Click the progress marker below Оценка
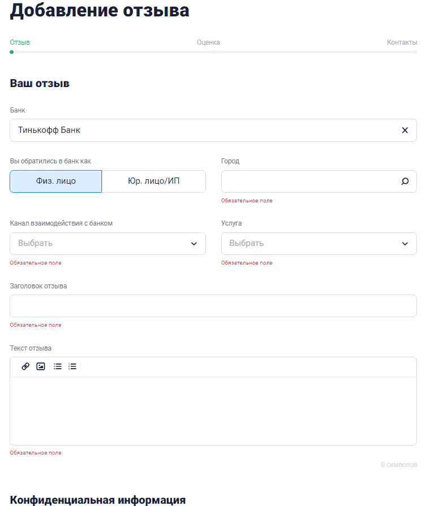This screenshot has width=443, height=506. coord(213,52)
